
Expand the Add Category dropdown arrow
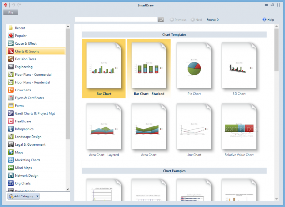pos(37,196)
